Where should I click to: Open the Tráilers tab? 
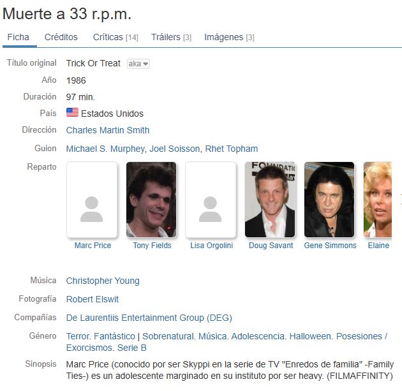pyautogui.click(x=171, y=37)
